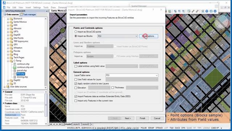Toggle POLAR in the status bar
This screenshot has width=232, height=131.
(x=144, y=128)
